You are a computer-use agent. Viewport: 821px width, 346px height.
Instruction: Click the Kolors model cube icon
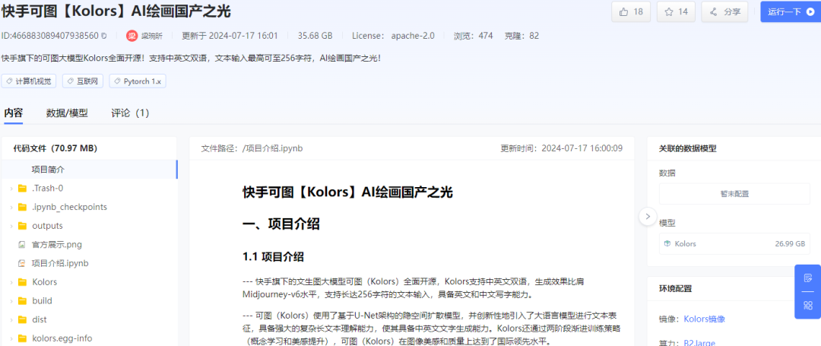coord(667,243)
